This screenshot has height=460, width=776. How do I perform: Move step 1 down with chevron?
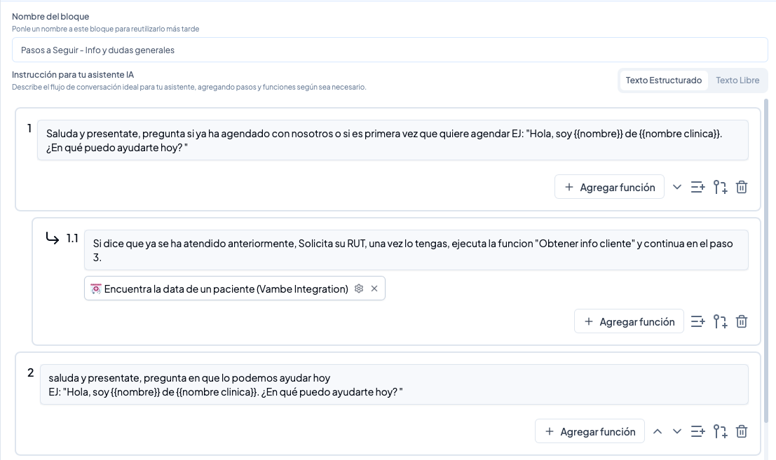pyautogui.click(x=677, y=187)
